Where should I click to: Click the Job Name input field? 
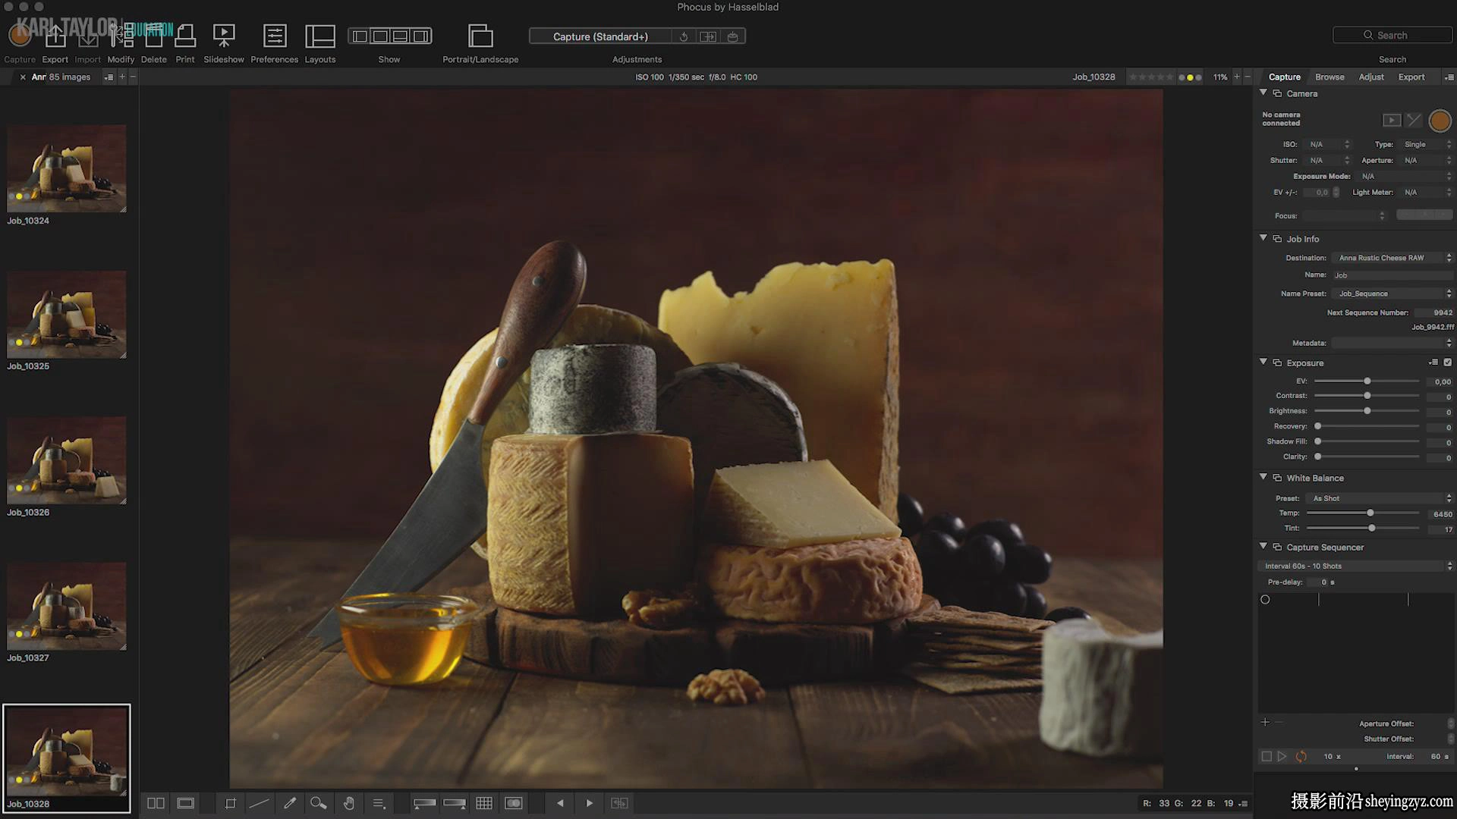tap(1392, 275)
